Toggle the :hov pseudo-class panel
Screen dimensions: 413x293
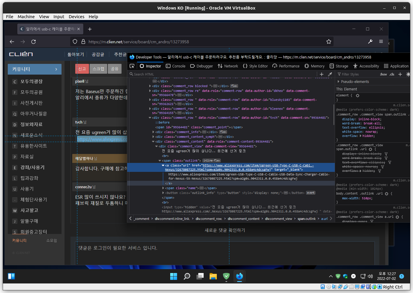383,74
